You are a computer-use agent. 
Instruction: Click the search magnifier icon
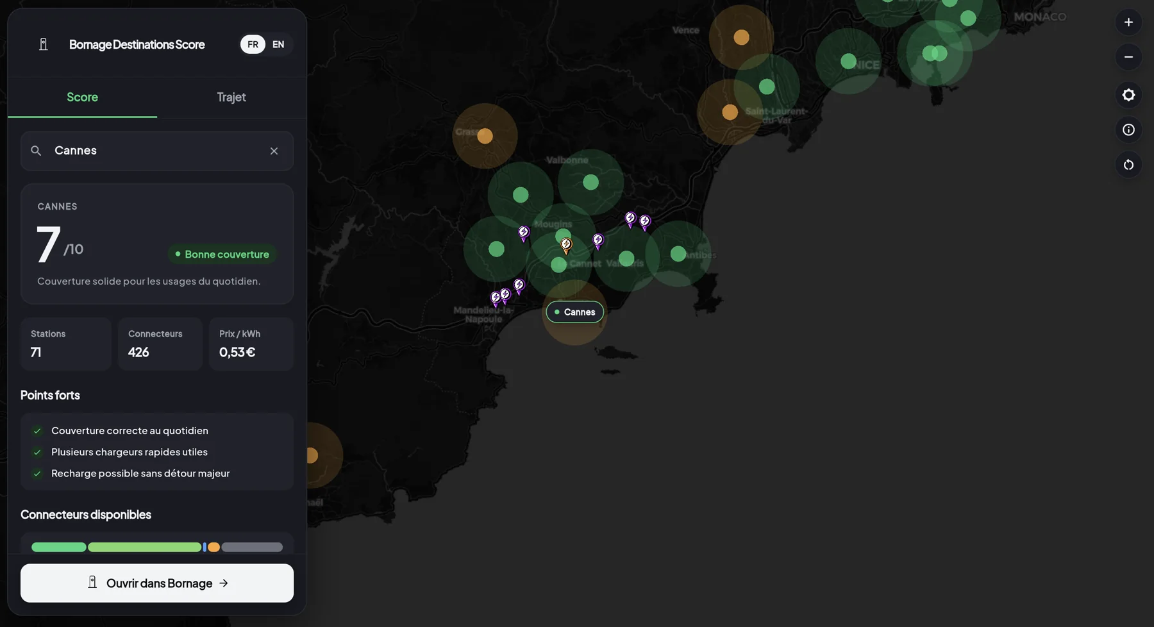36,151
